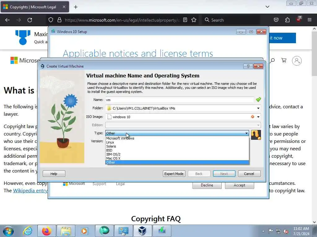This screenshot has height=237, width=317.
Task: Collapse the Type combo box arrow
Action: click(246, 133)
